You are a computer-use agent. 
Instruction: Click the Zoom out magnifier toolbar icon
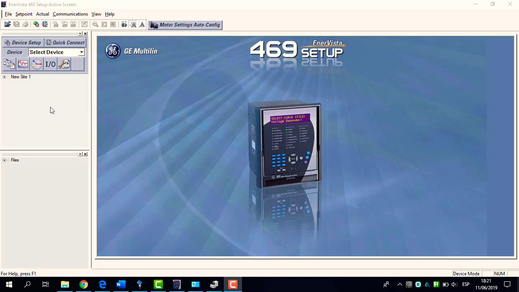95,25
